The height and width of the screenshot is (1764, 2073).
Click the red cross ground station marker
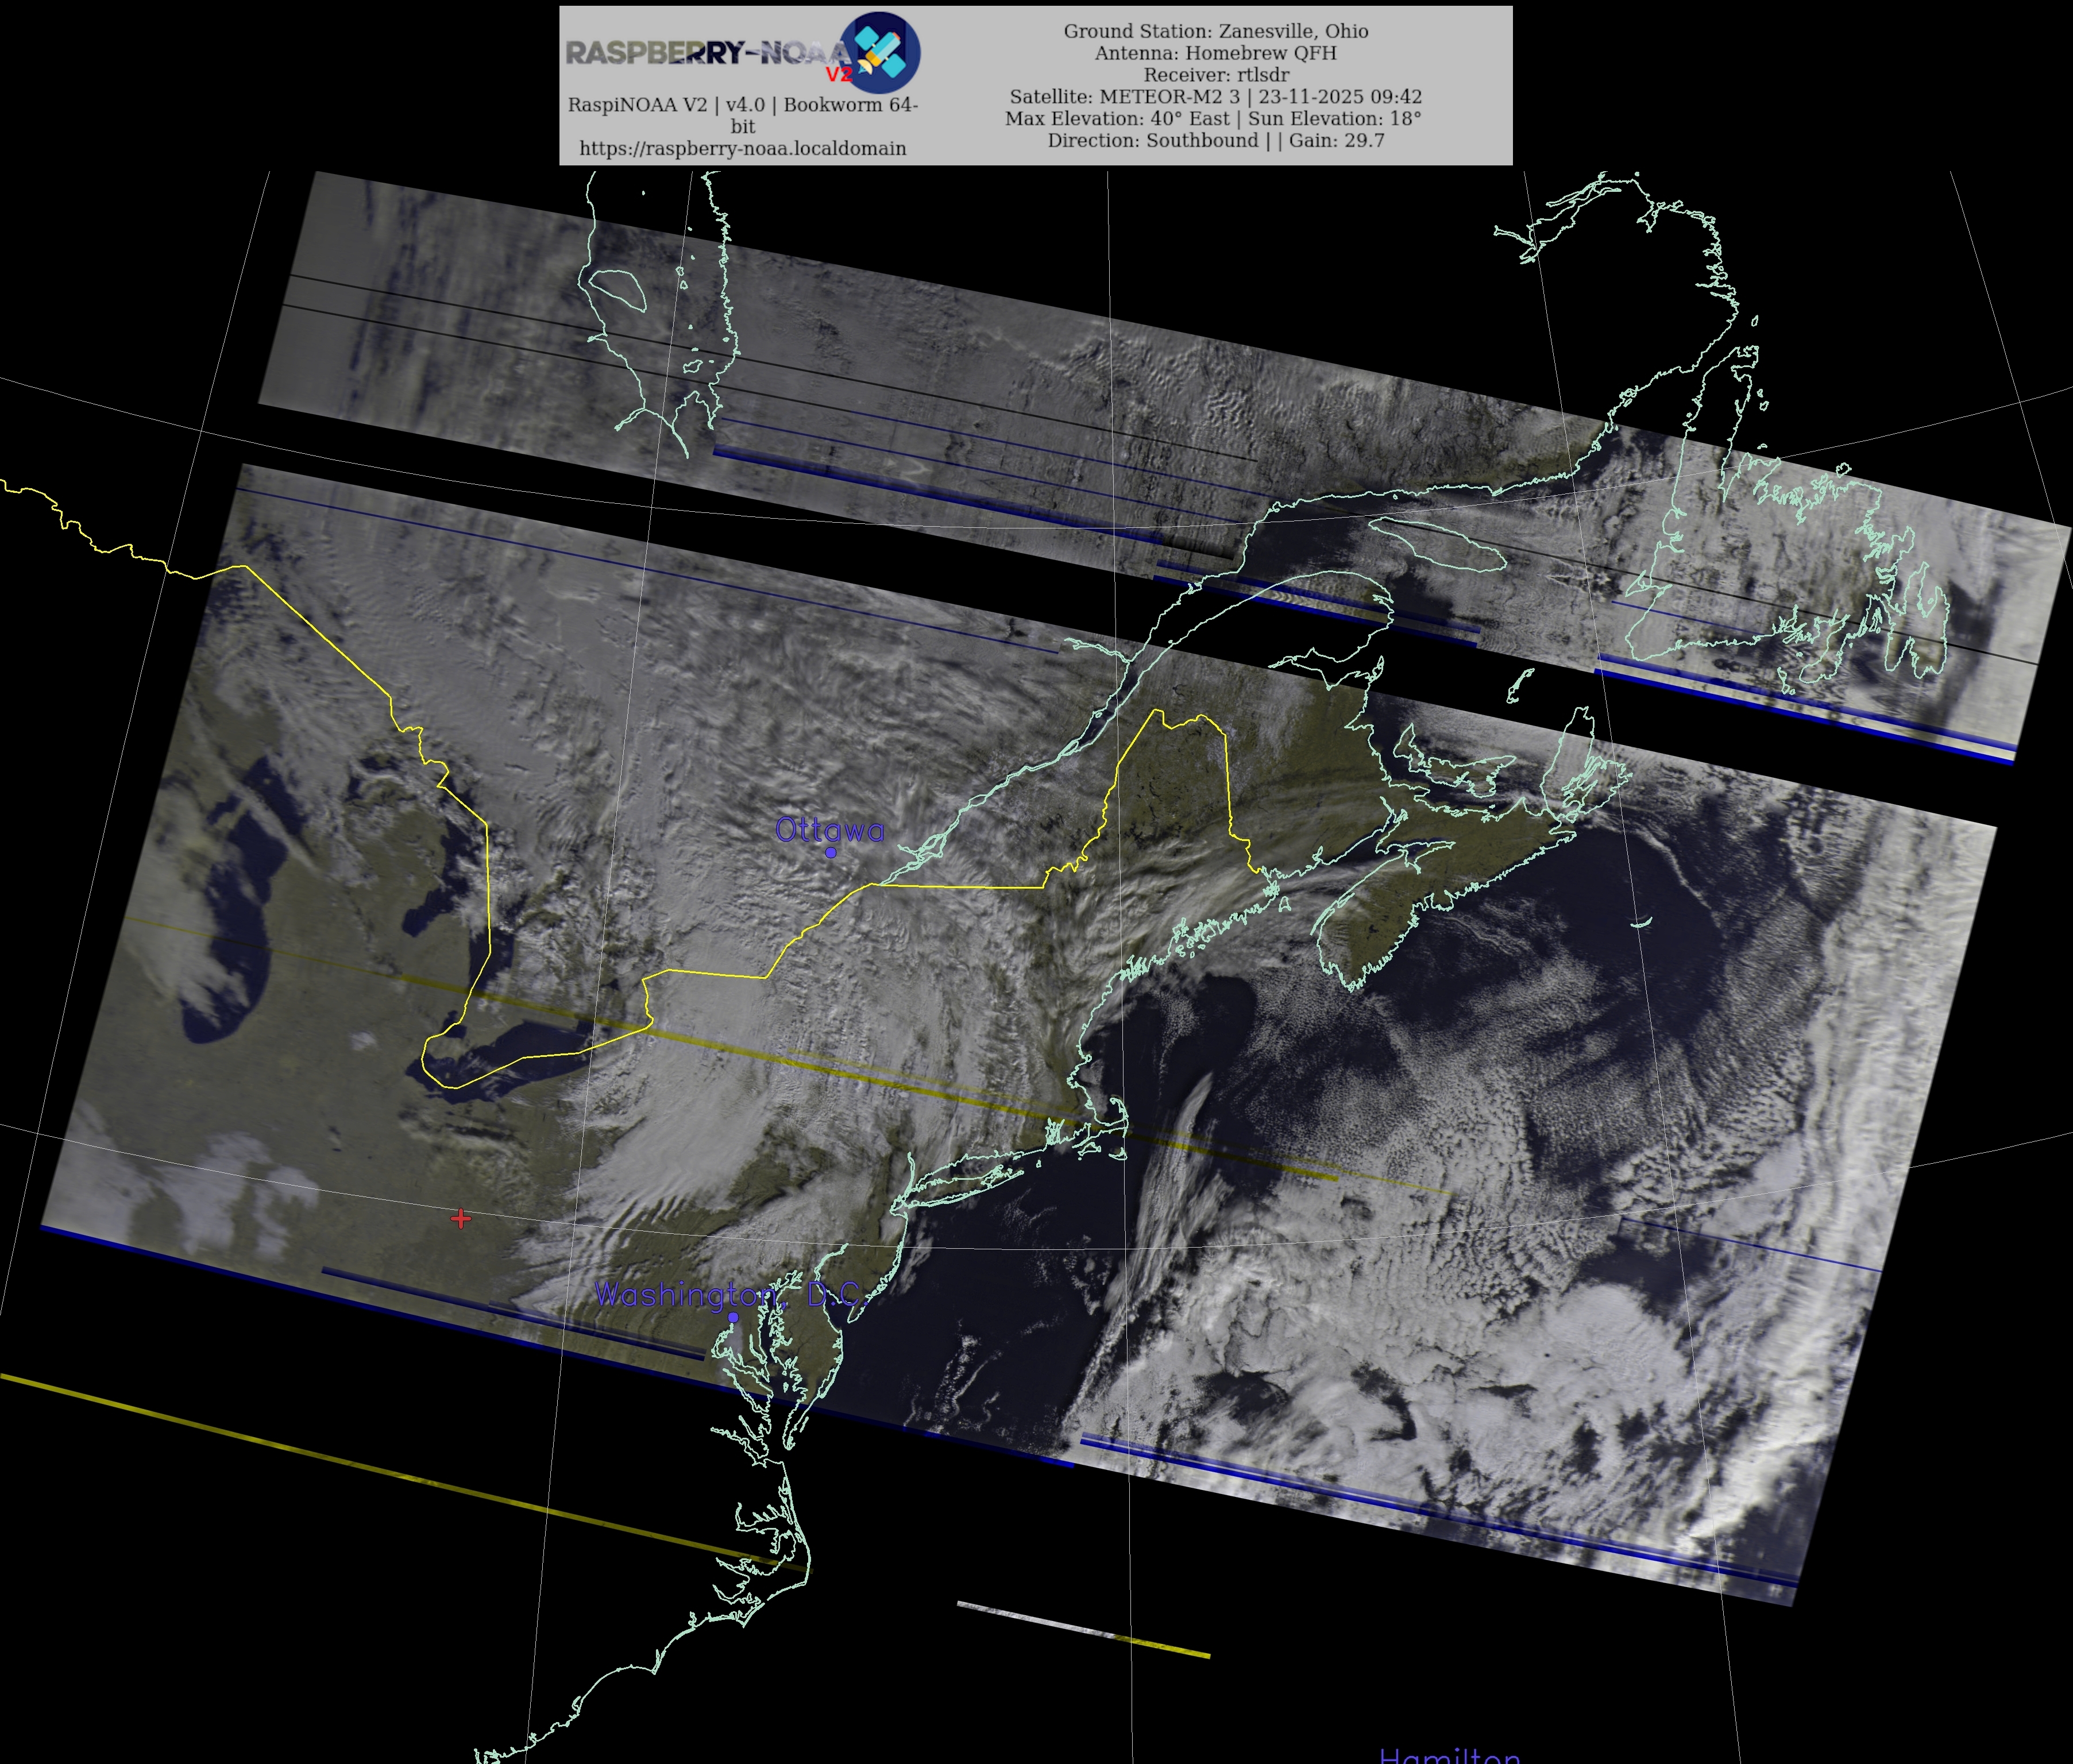460,1218
